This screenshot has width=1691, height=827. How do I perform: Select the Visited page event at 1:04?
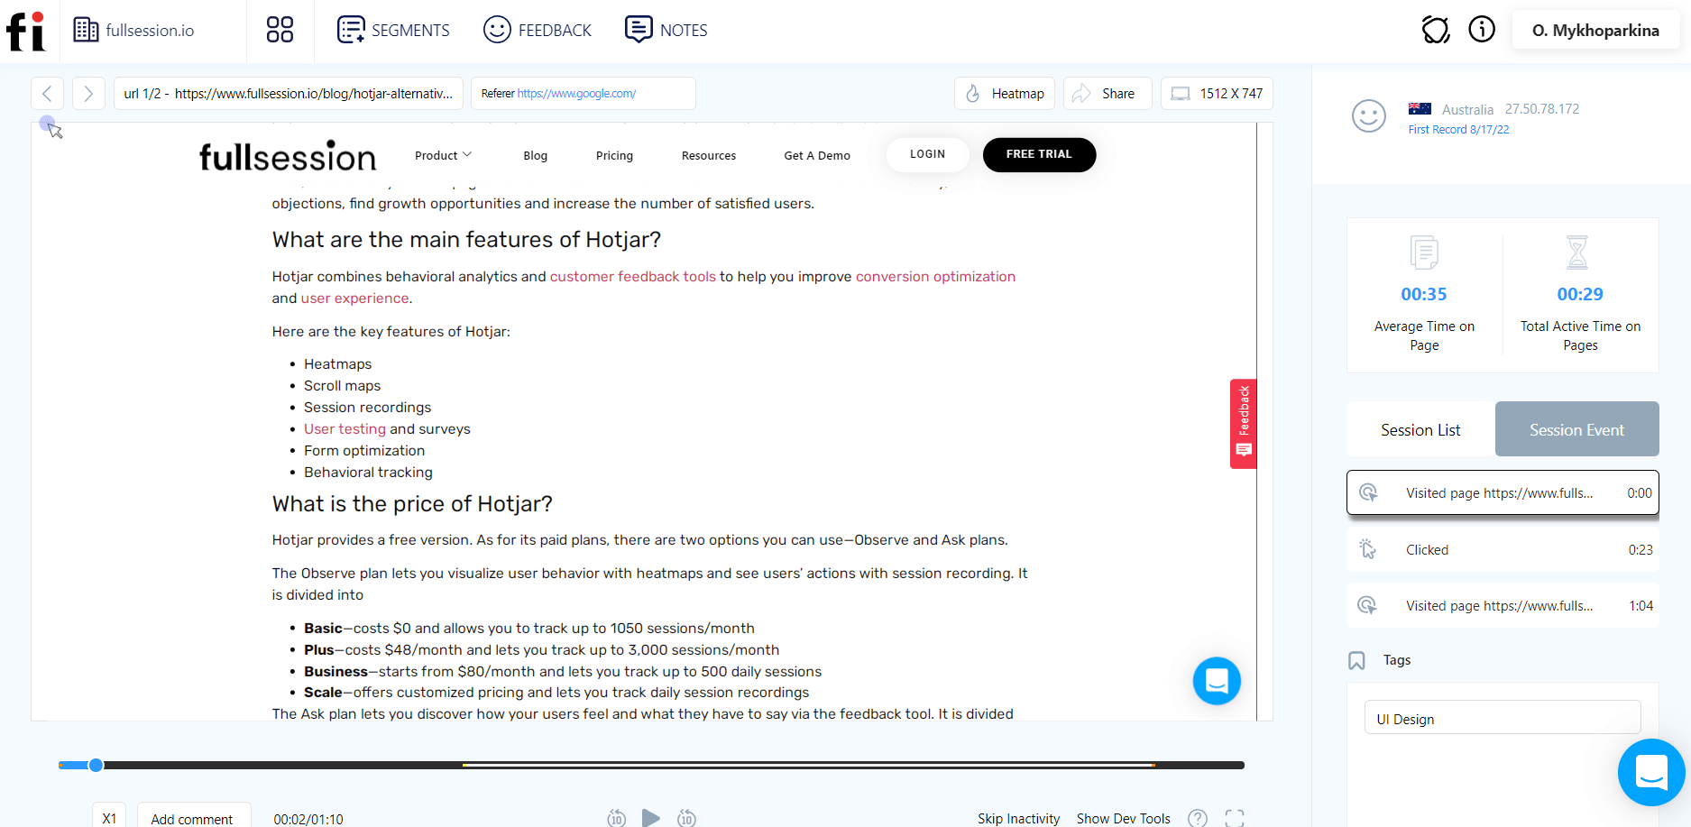[1503, 605]
